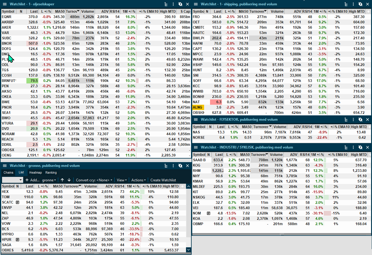Click news note icon beside SCATC

pyautogui.click(x=18, y=202)
